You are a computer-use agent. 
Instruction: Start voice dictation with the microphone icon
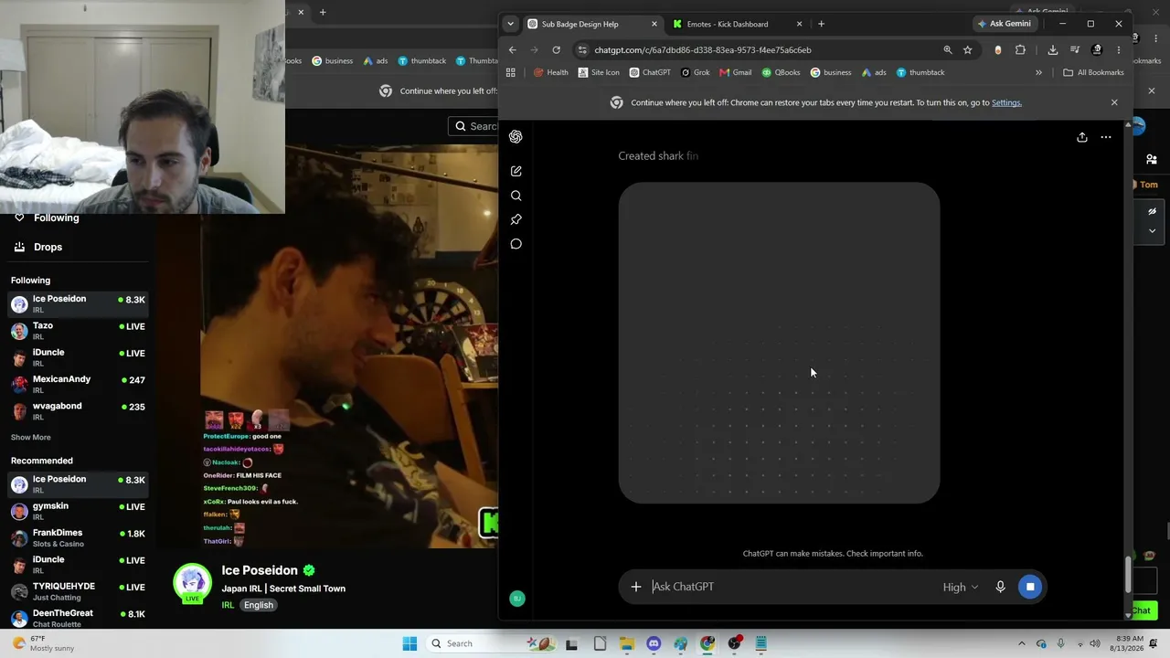pyautogui.click(x=1000, y=587)
